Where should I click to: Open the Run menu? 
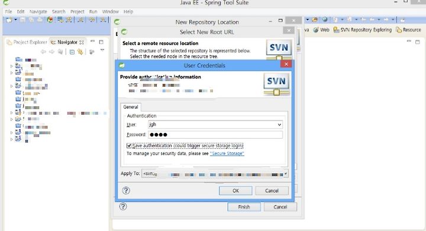click(93, 11)
